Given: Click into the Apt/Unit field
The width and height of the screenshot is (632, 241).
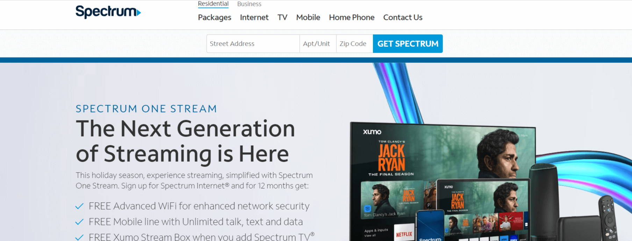Looking at the screenshot, I should (318, 44).
